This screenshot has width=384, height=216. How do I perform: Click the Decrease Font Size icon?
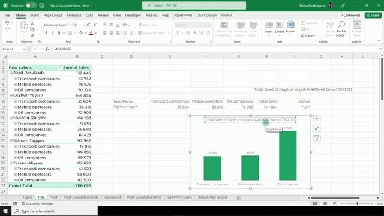tap(95, 25)
